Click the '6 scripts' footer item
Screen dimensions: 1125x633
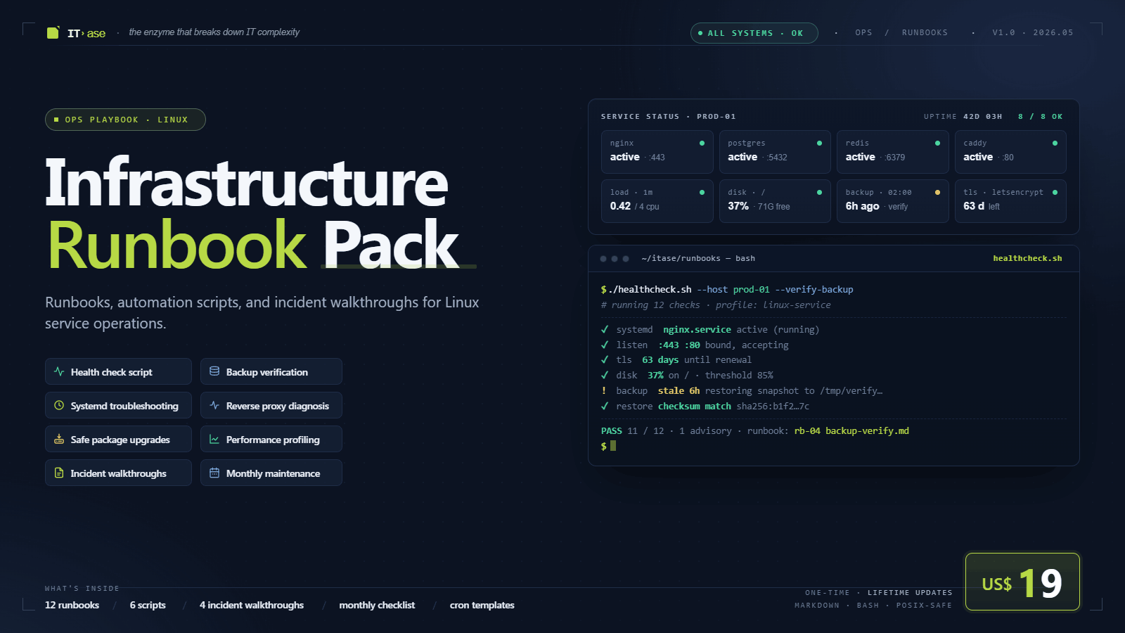[x=148, y=605]
